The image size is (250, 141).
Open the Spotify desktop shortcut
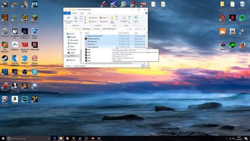coord(242,19)
